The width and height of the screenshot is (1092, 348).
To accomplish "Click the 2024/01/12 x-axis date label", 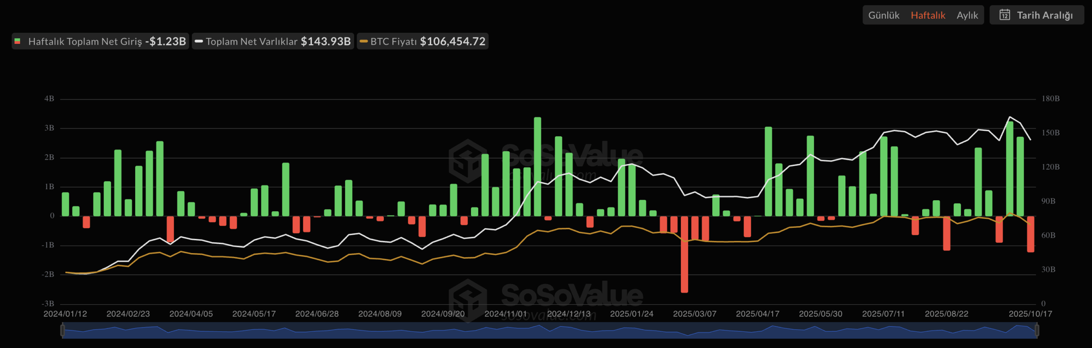I will (65, 314).
